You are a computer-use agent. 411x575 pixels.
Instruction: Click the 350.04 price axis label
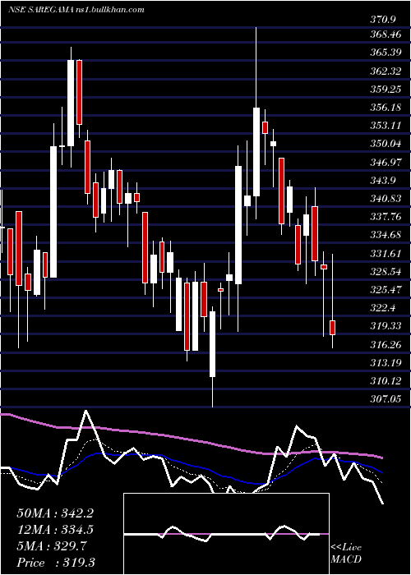pos(386,144)
